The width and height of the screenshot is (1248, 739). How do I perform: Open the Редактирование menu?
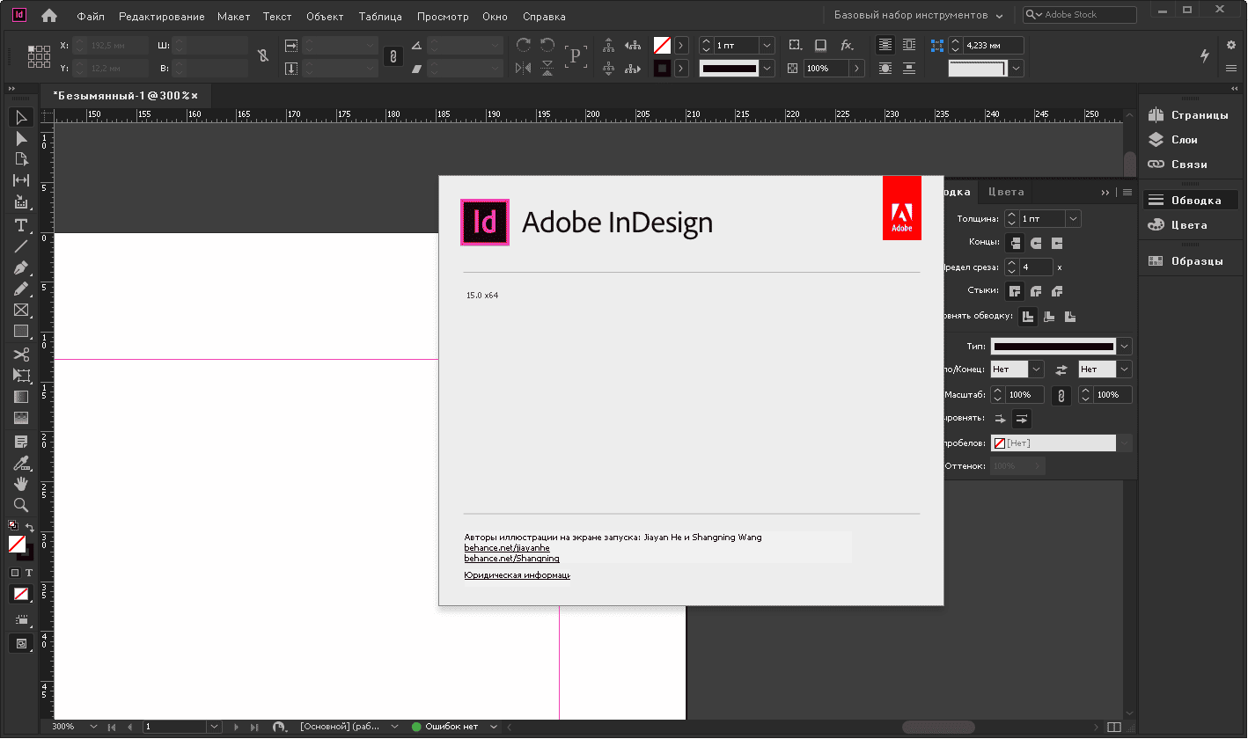click(x=162, y=17)
